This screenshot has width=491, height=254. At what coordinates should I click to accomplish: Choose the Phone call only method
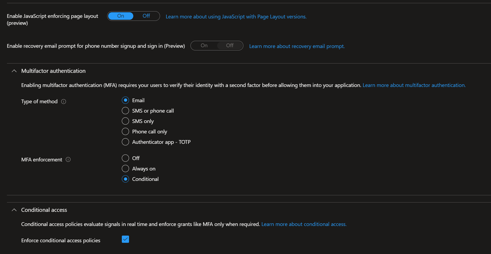coord(125,132)
